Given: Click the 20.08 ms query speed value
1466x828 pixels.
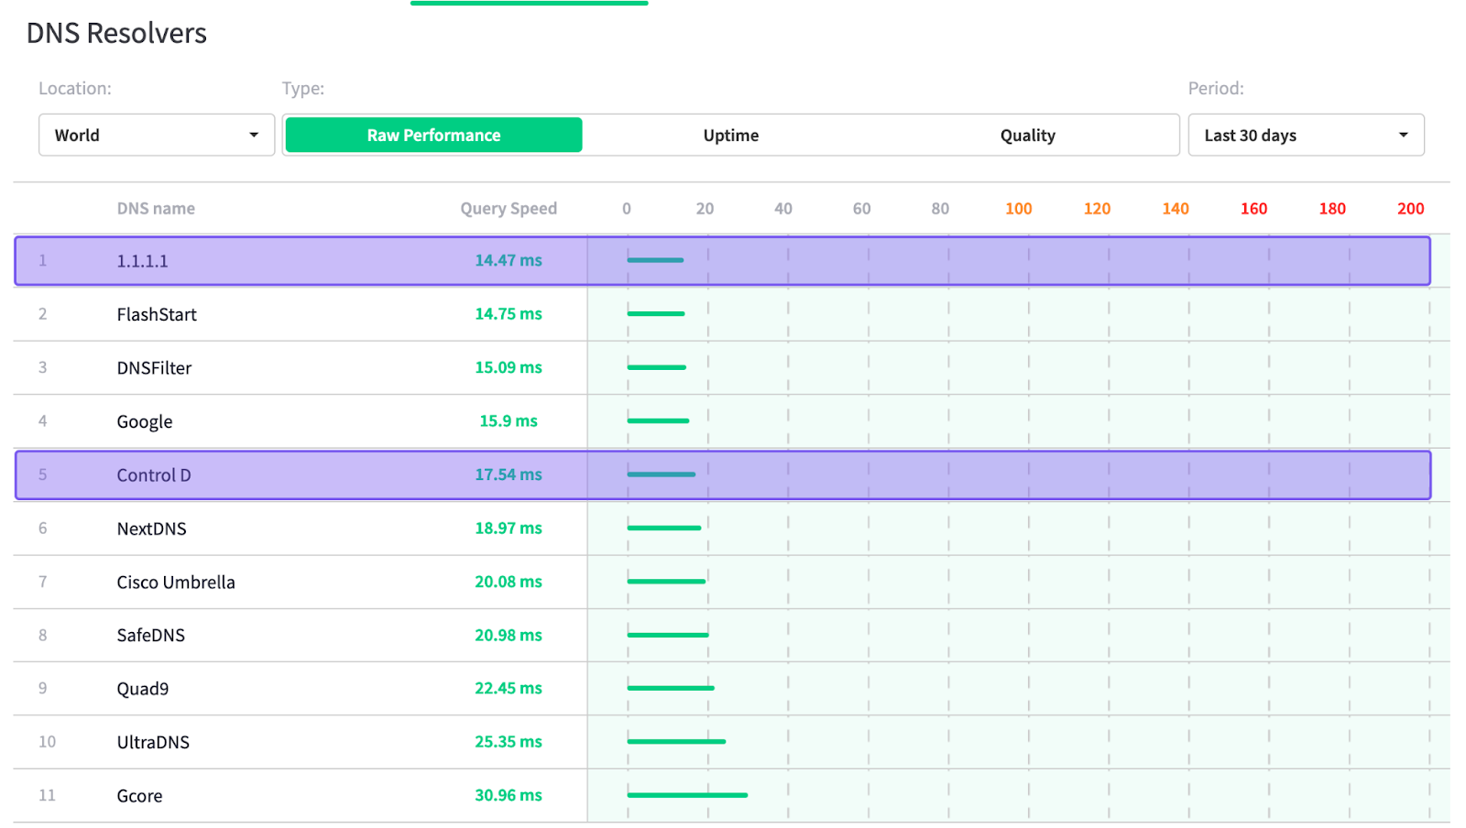Looking at the screenshot, I should [509, 582].
